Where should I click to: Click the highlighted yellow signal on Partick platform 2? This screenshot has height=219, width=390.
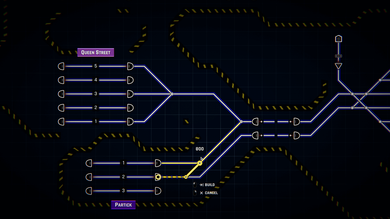[x=158, y=177]
